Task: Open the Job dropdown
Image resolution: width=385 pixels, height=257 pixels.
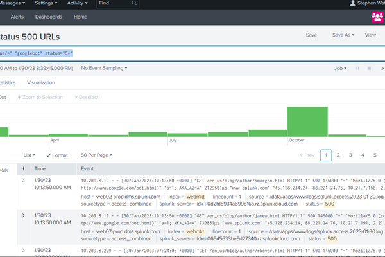Action: click(340, 68)
